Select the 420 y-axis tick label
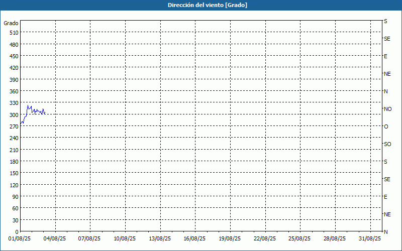Screen dimensions: 402x251 point(14,68)
